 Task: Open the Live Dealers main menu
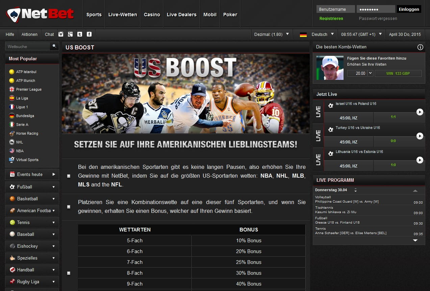coord(181,15)
